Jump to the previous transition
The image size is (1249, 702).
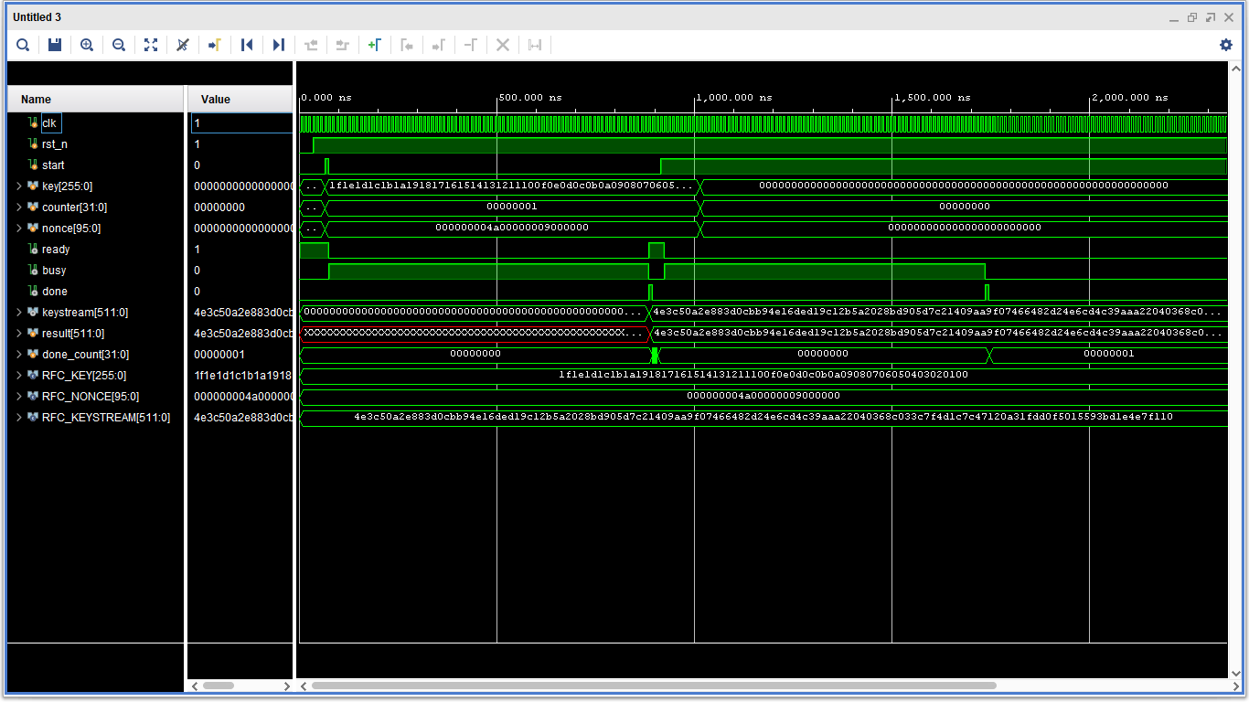pyautogui.click(x=311, y=45)
